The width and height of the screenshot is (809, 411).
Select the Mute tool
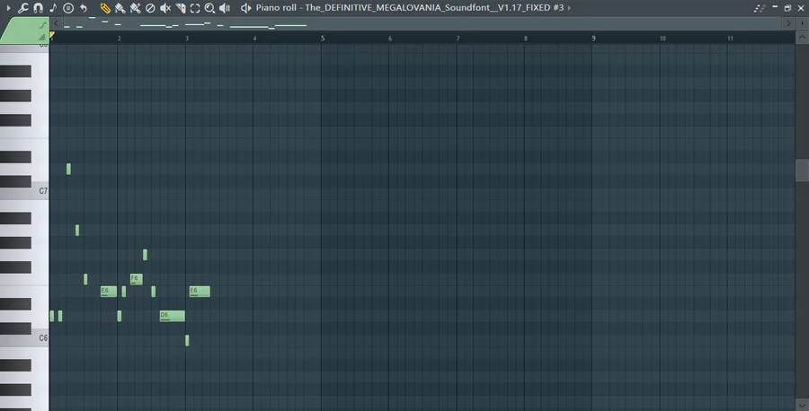[x=165, y=8]
